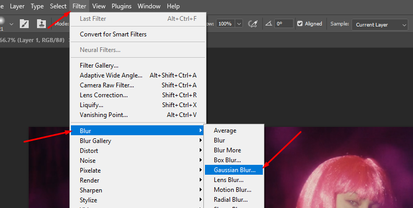
Task: Expand the Blur submenu entry
Action: pos(138,131)
